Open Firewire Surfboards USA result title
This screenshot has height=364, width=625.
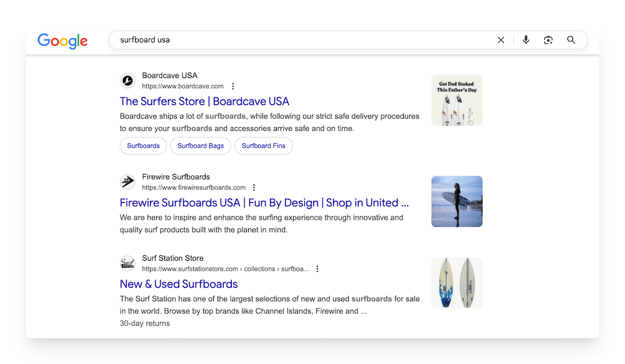click(264, 203)
